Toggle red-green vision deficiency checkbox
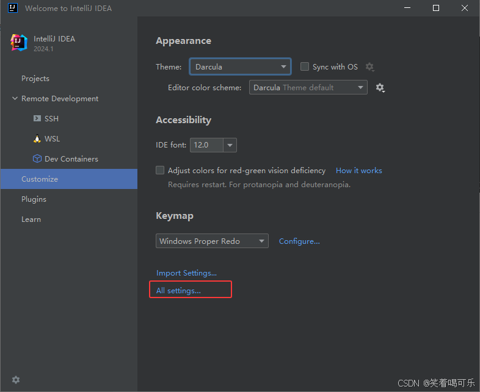480x392 pixels. [160, 170]
